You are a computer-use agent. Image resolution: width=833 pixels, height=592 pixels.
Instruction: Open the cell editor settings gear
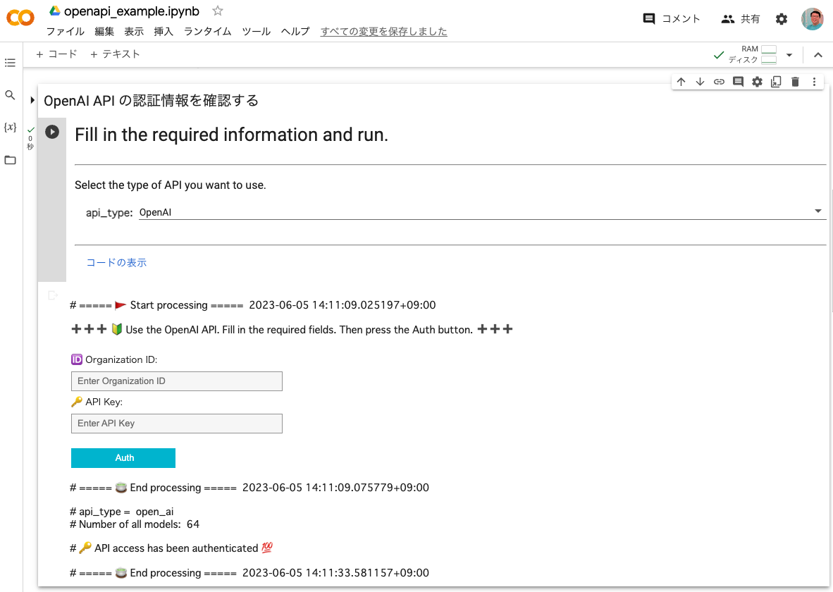756,81
